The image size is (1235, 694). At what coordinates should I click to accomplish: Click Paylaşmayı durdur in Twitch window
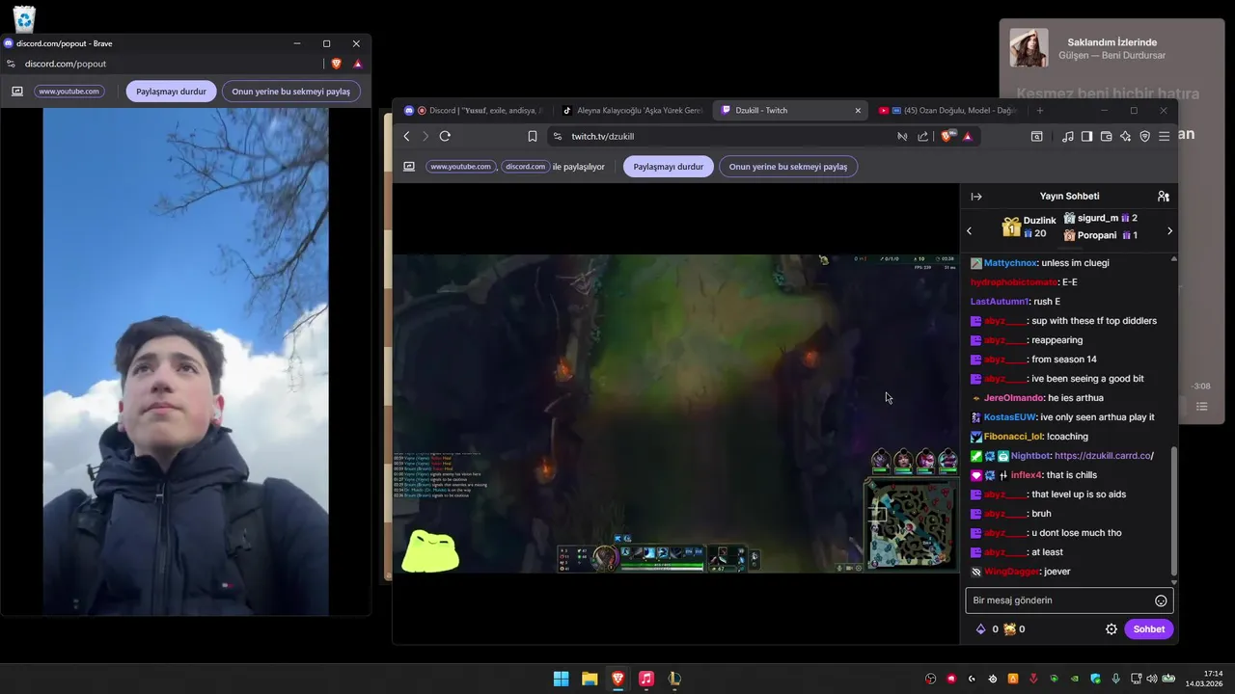pyautogui.click(x=668, y=167)
